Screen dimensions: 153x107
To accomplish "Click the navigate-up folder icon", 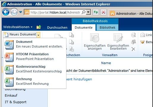I will pos(39,27).
